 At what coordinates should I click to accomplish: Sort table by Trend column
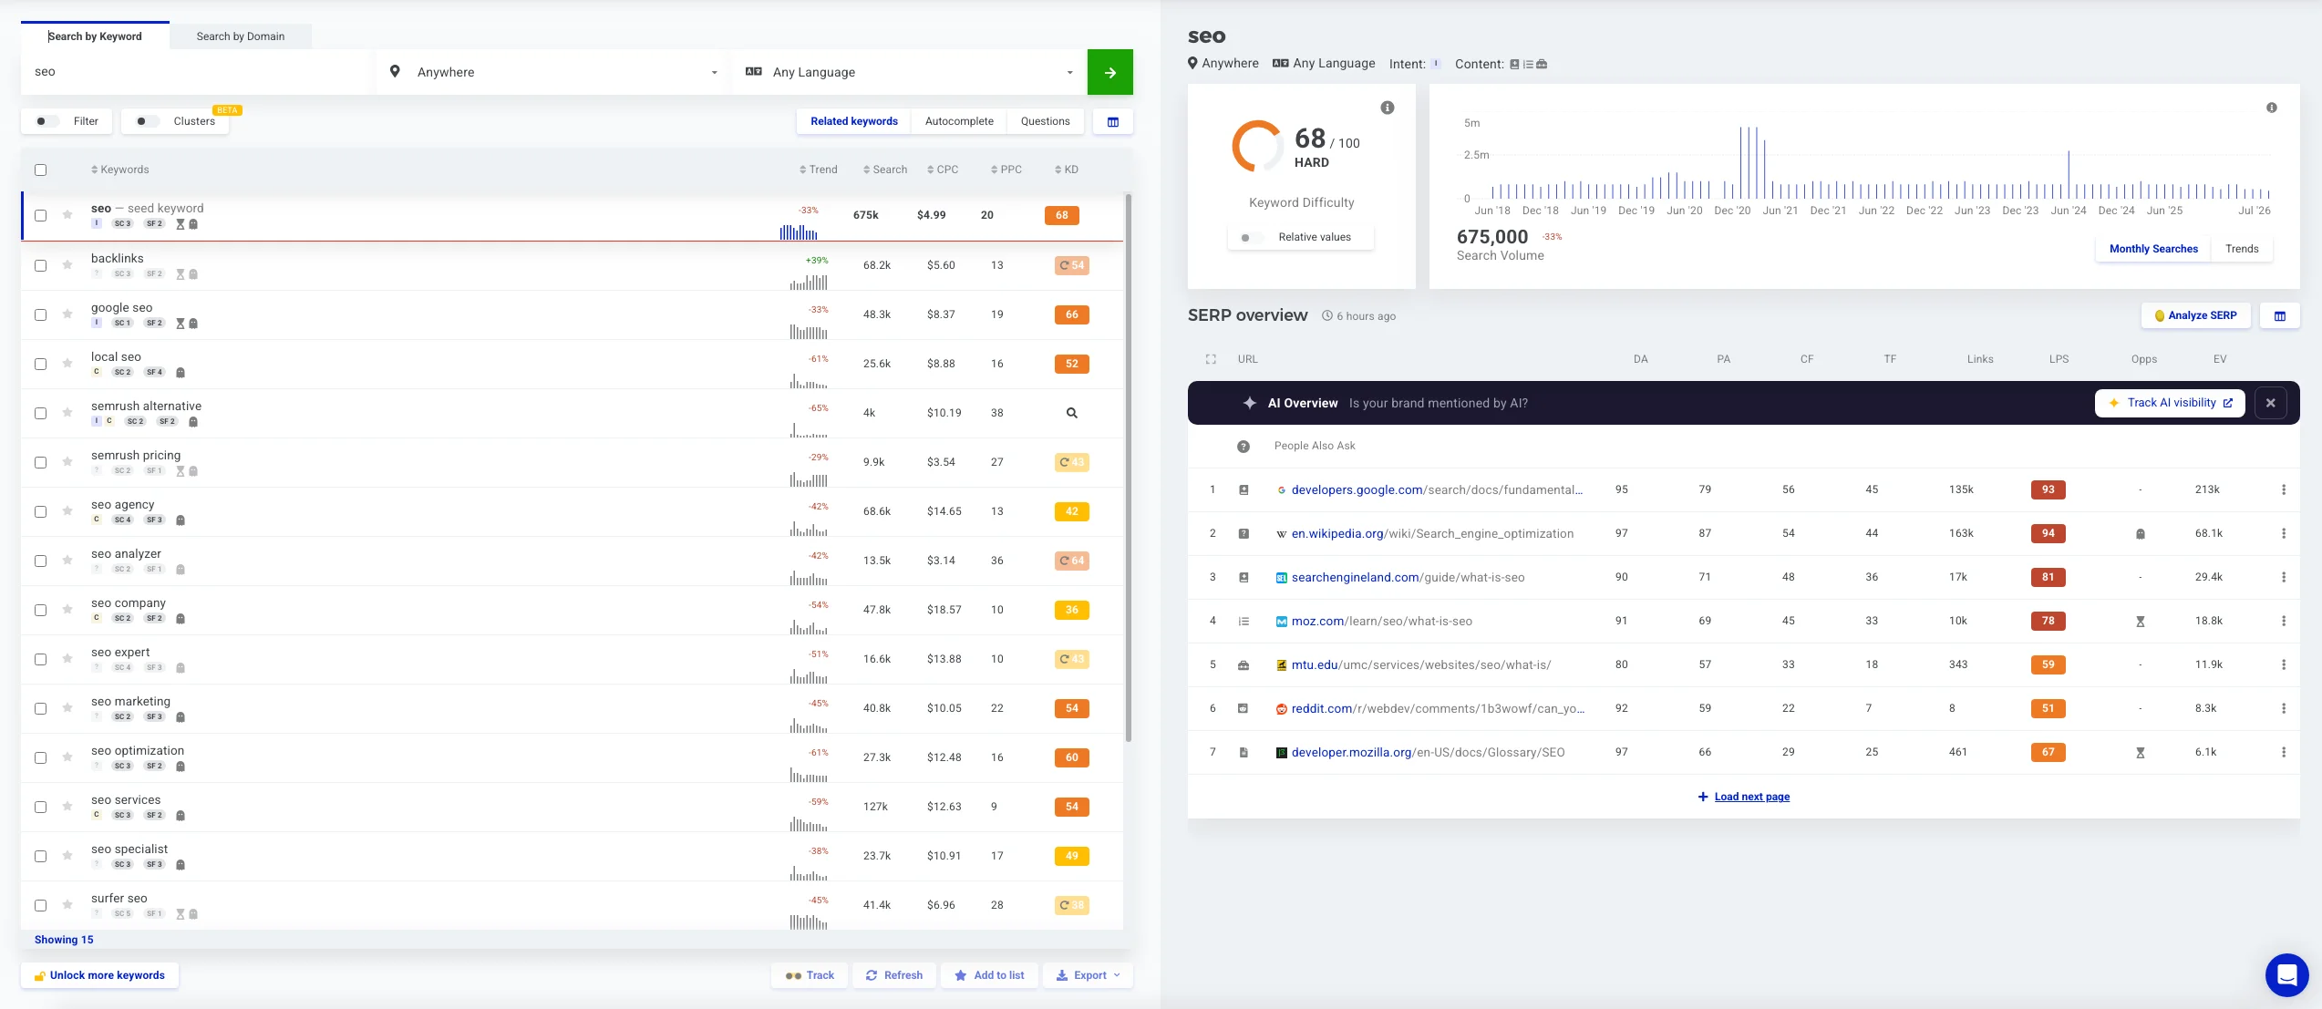[x=818, y=170]
